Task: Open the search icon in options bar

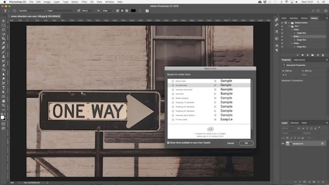Action: (x=313, y=11)
